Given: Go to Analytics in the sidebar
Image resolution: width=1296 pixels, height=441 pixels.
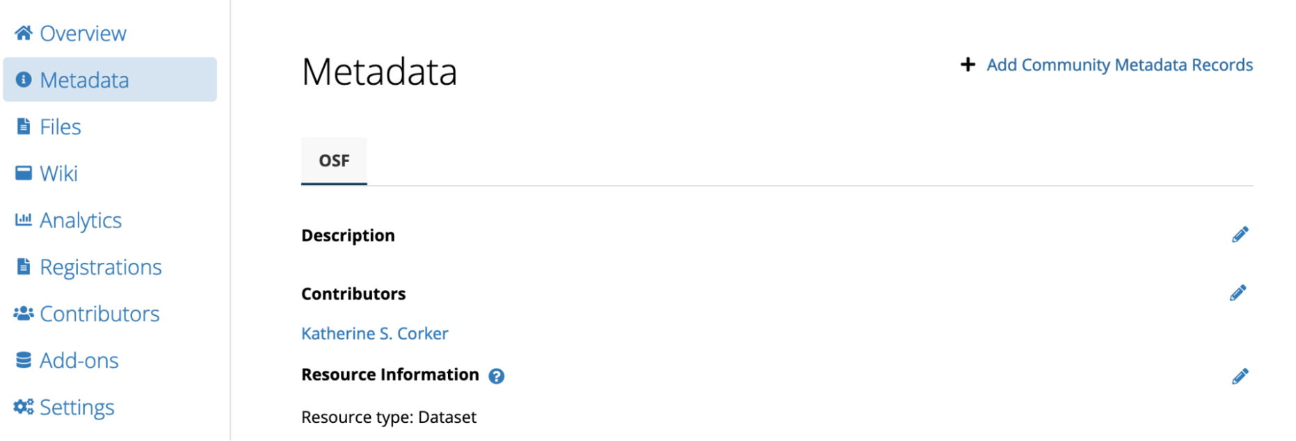Looking at the screenshot, I should pos(81,220).
